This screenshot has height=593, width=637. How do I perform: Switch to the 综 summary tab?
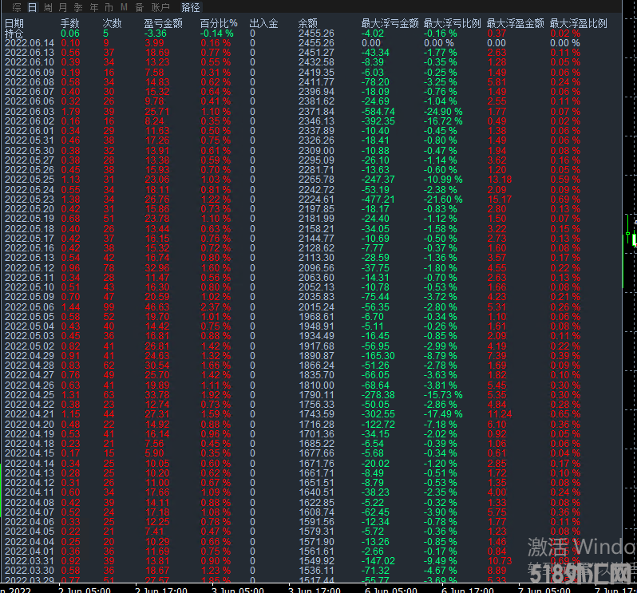click(x=18, y=7)
